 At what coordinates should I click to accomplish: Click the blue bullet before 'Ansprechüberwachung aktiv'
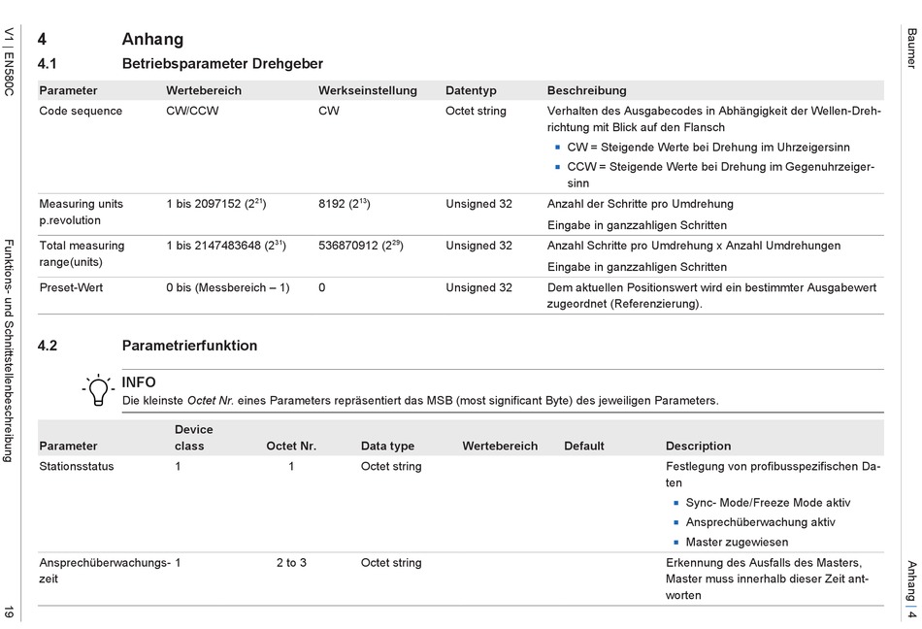[676, 522]
